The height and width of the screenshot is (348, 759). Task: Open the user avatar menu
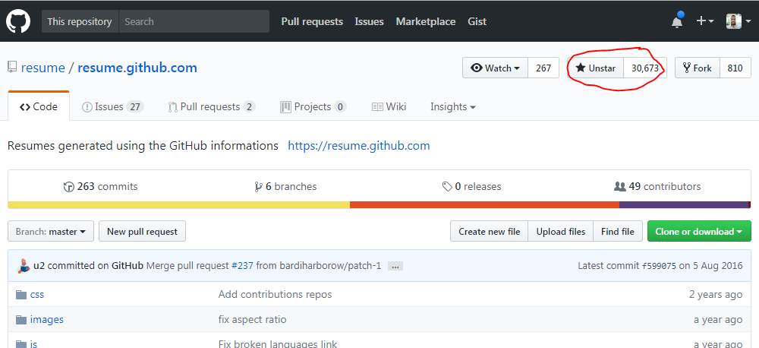click(x=739, y=21)
